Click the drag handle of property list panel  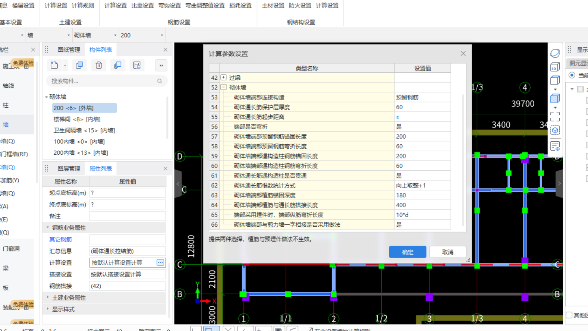pyautogui.click(x=47, y=168)
